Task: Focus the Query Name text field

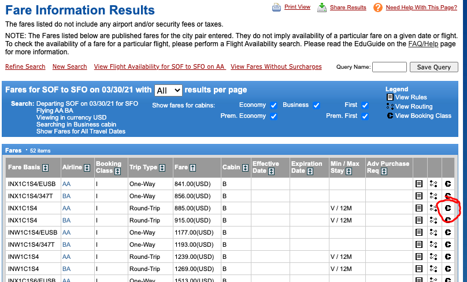Action: [x=390, y=67]
